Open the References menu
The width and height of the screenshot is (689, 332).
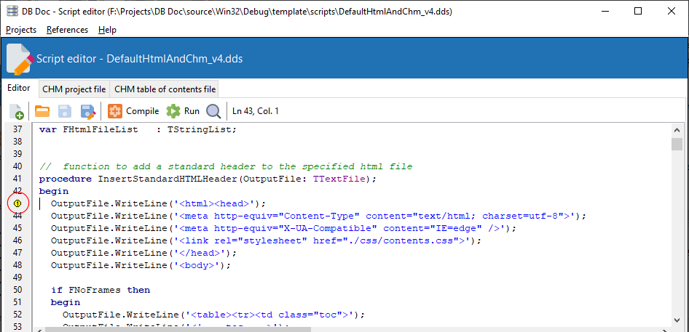coord(67,30)
